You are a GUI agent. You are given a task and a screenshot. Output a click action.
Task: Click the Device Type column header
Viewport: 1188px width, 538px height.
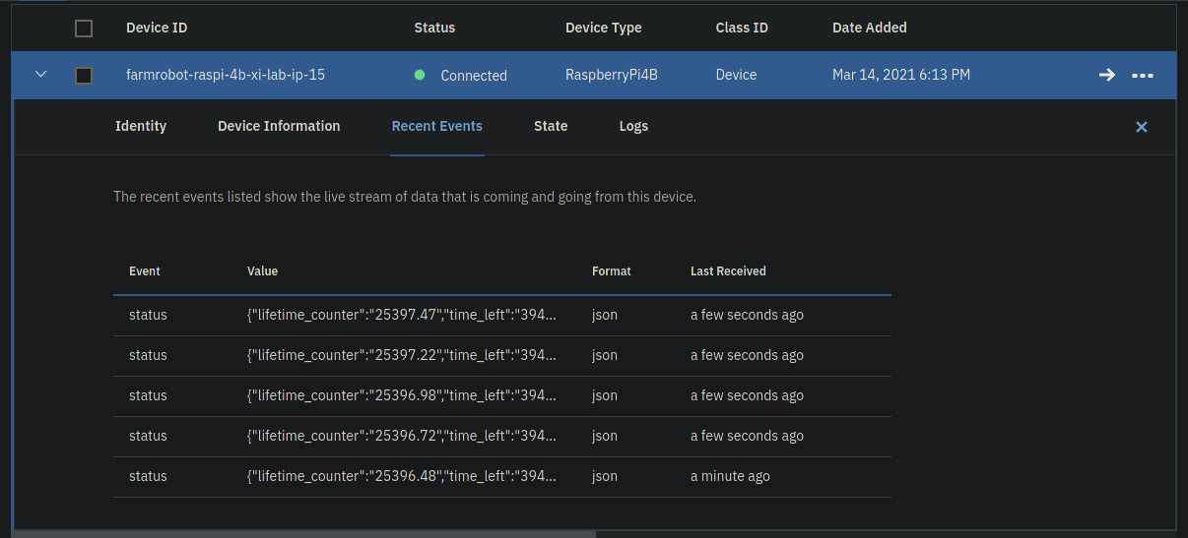[603, 28]
